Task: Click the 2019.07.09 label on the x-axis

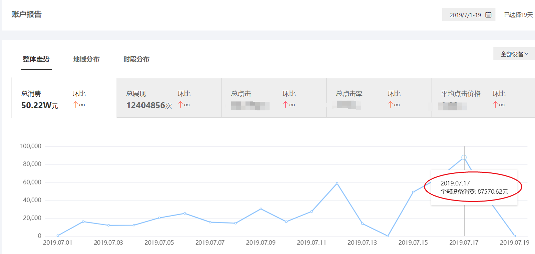Action: click(261, 243)
